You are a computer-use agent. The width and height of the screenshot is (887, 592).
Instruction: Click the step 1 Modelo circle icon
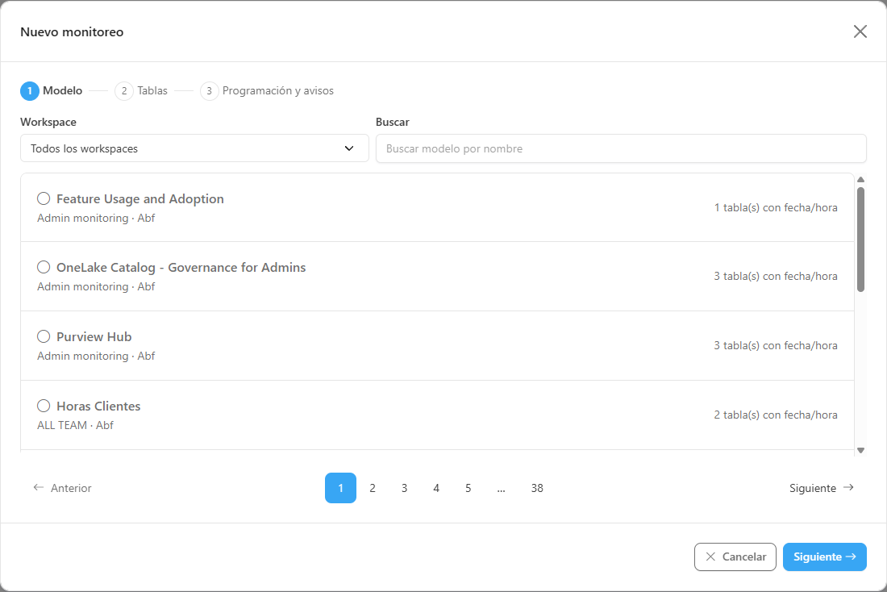click(x=29, y=91)
